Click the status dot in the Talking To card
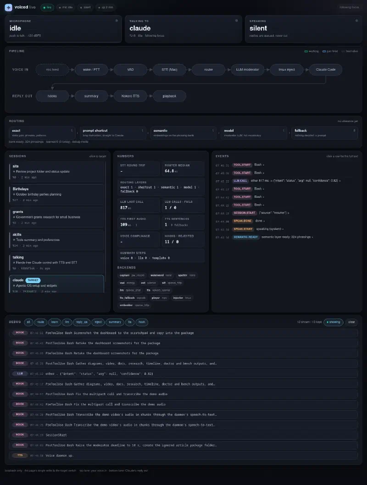The height and width of the screenshot is (485, 367). (237, 21)
